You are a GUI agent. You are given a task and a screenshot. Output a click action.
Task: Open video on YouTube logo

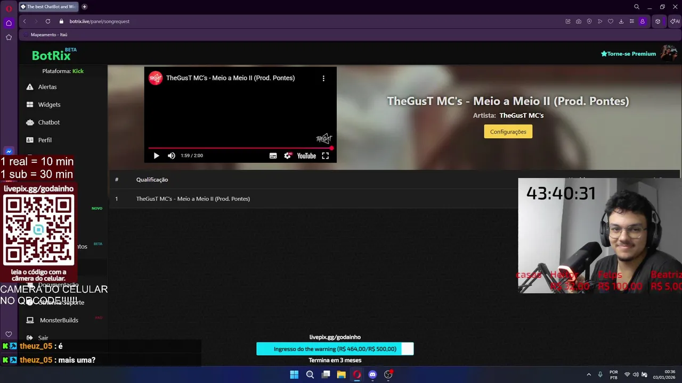306,156
